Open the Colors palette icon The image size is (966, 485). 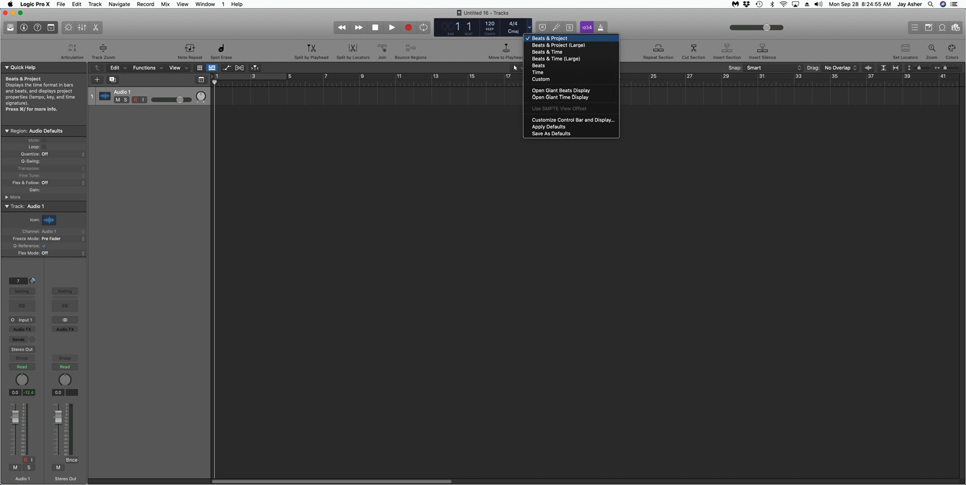(952, 48)
